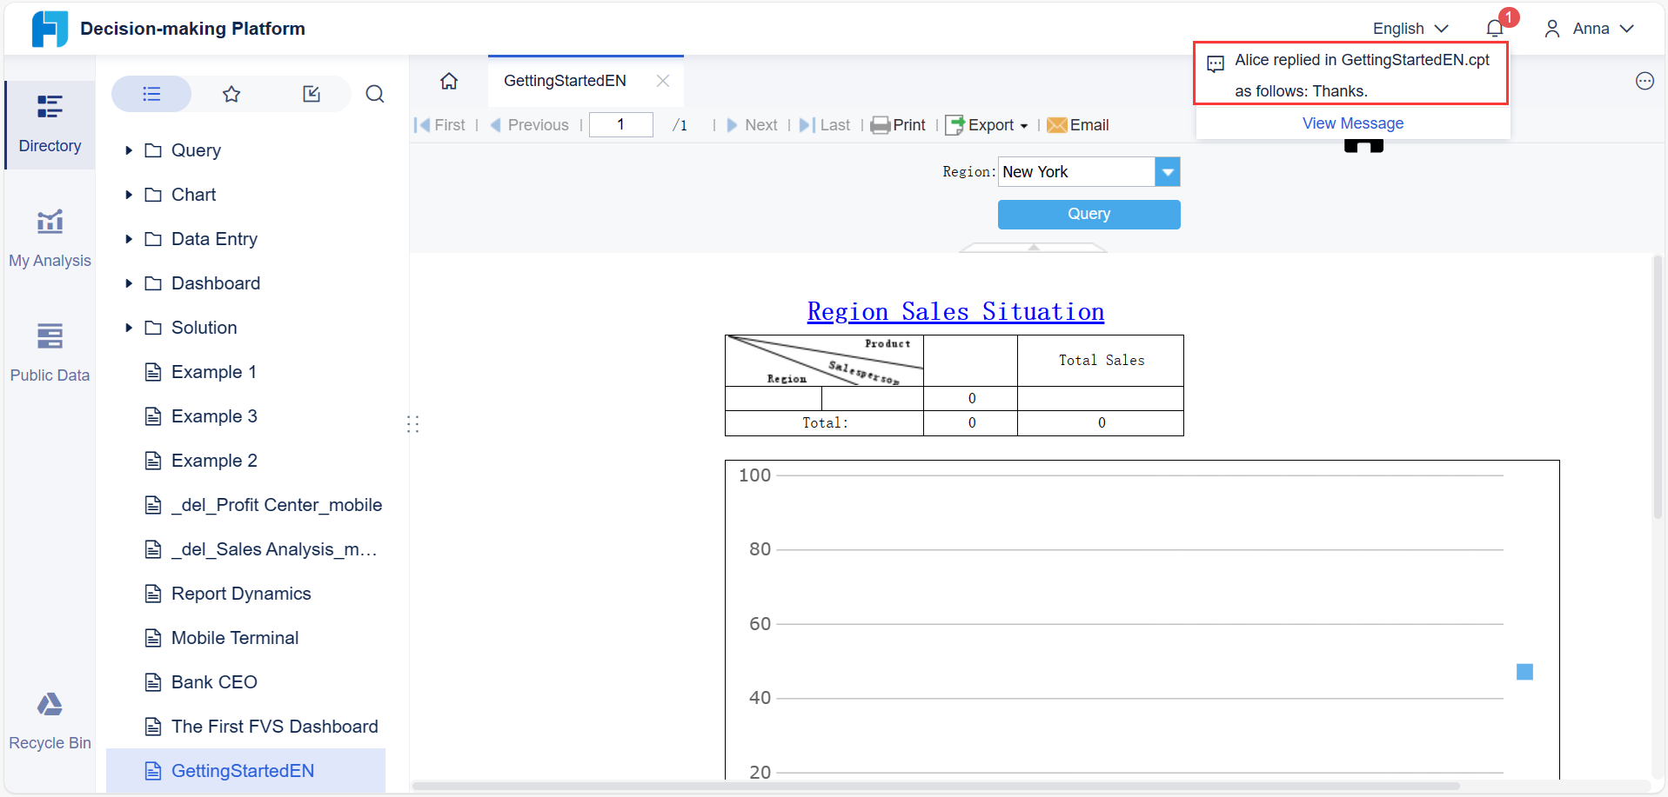
Task: Open the notification bell
Action: coord(1495,29)
